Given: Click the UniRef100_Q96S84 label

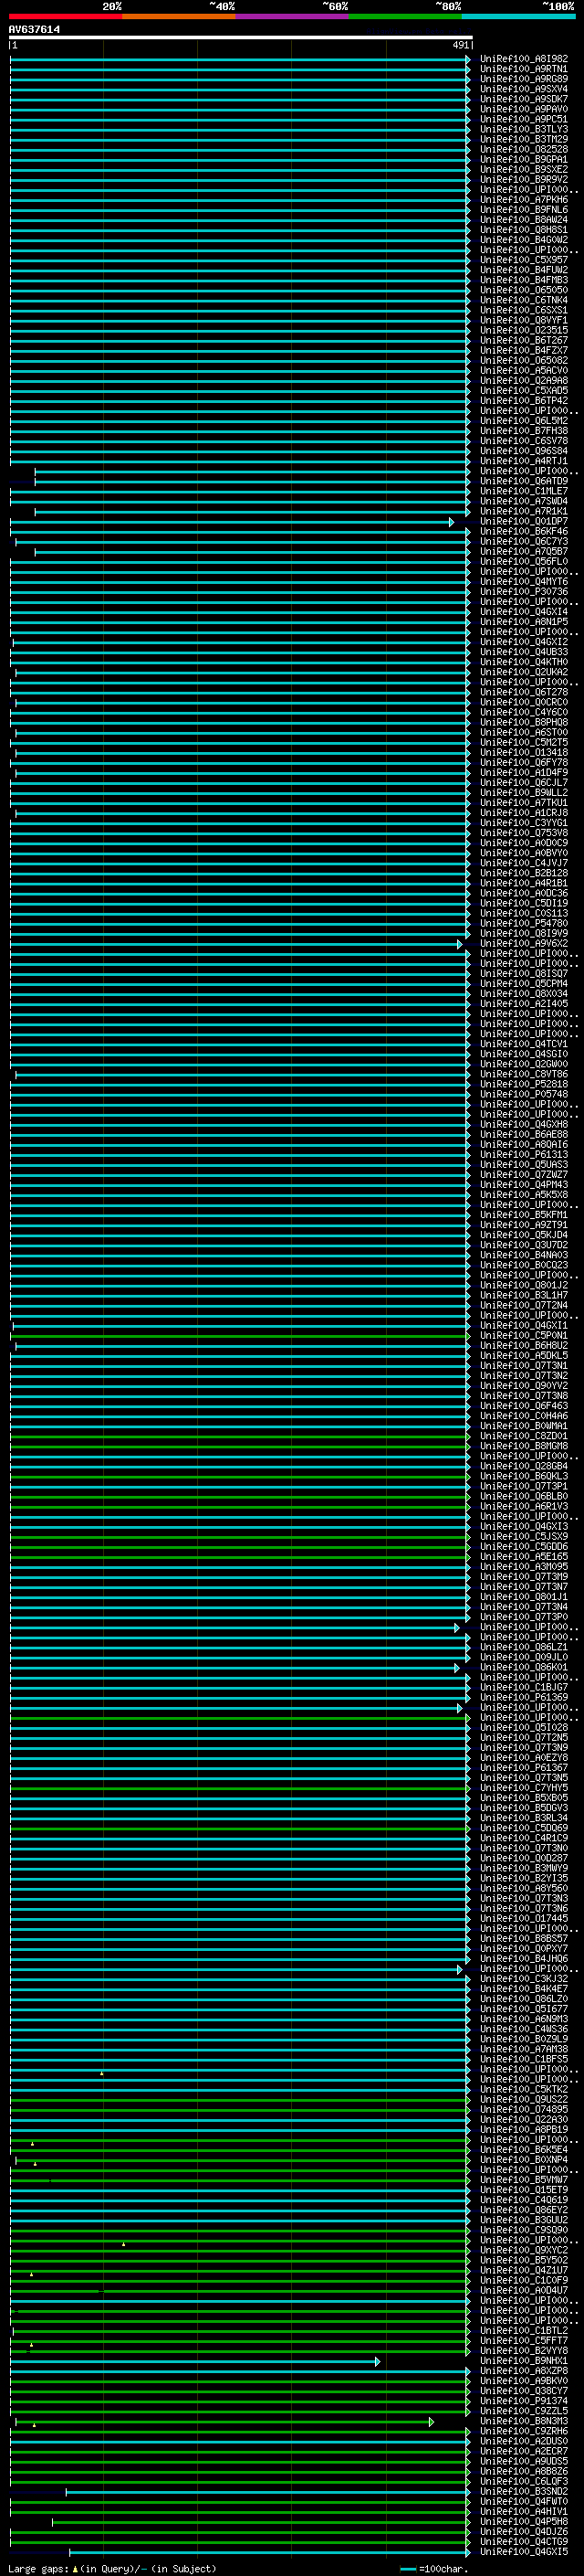Looking at the screenshot, I should pyautogui.click(x=524, y=451).
